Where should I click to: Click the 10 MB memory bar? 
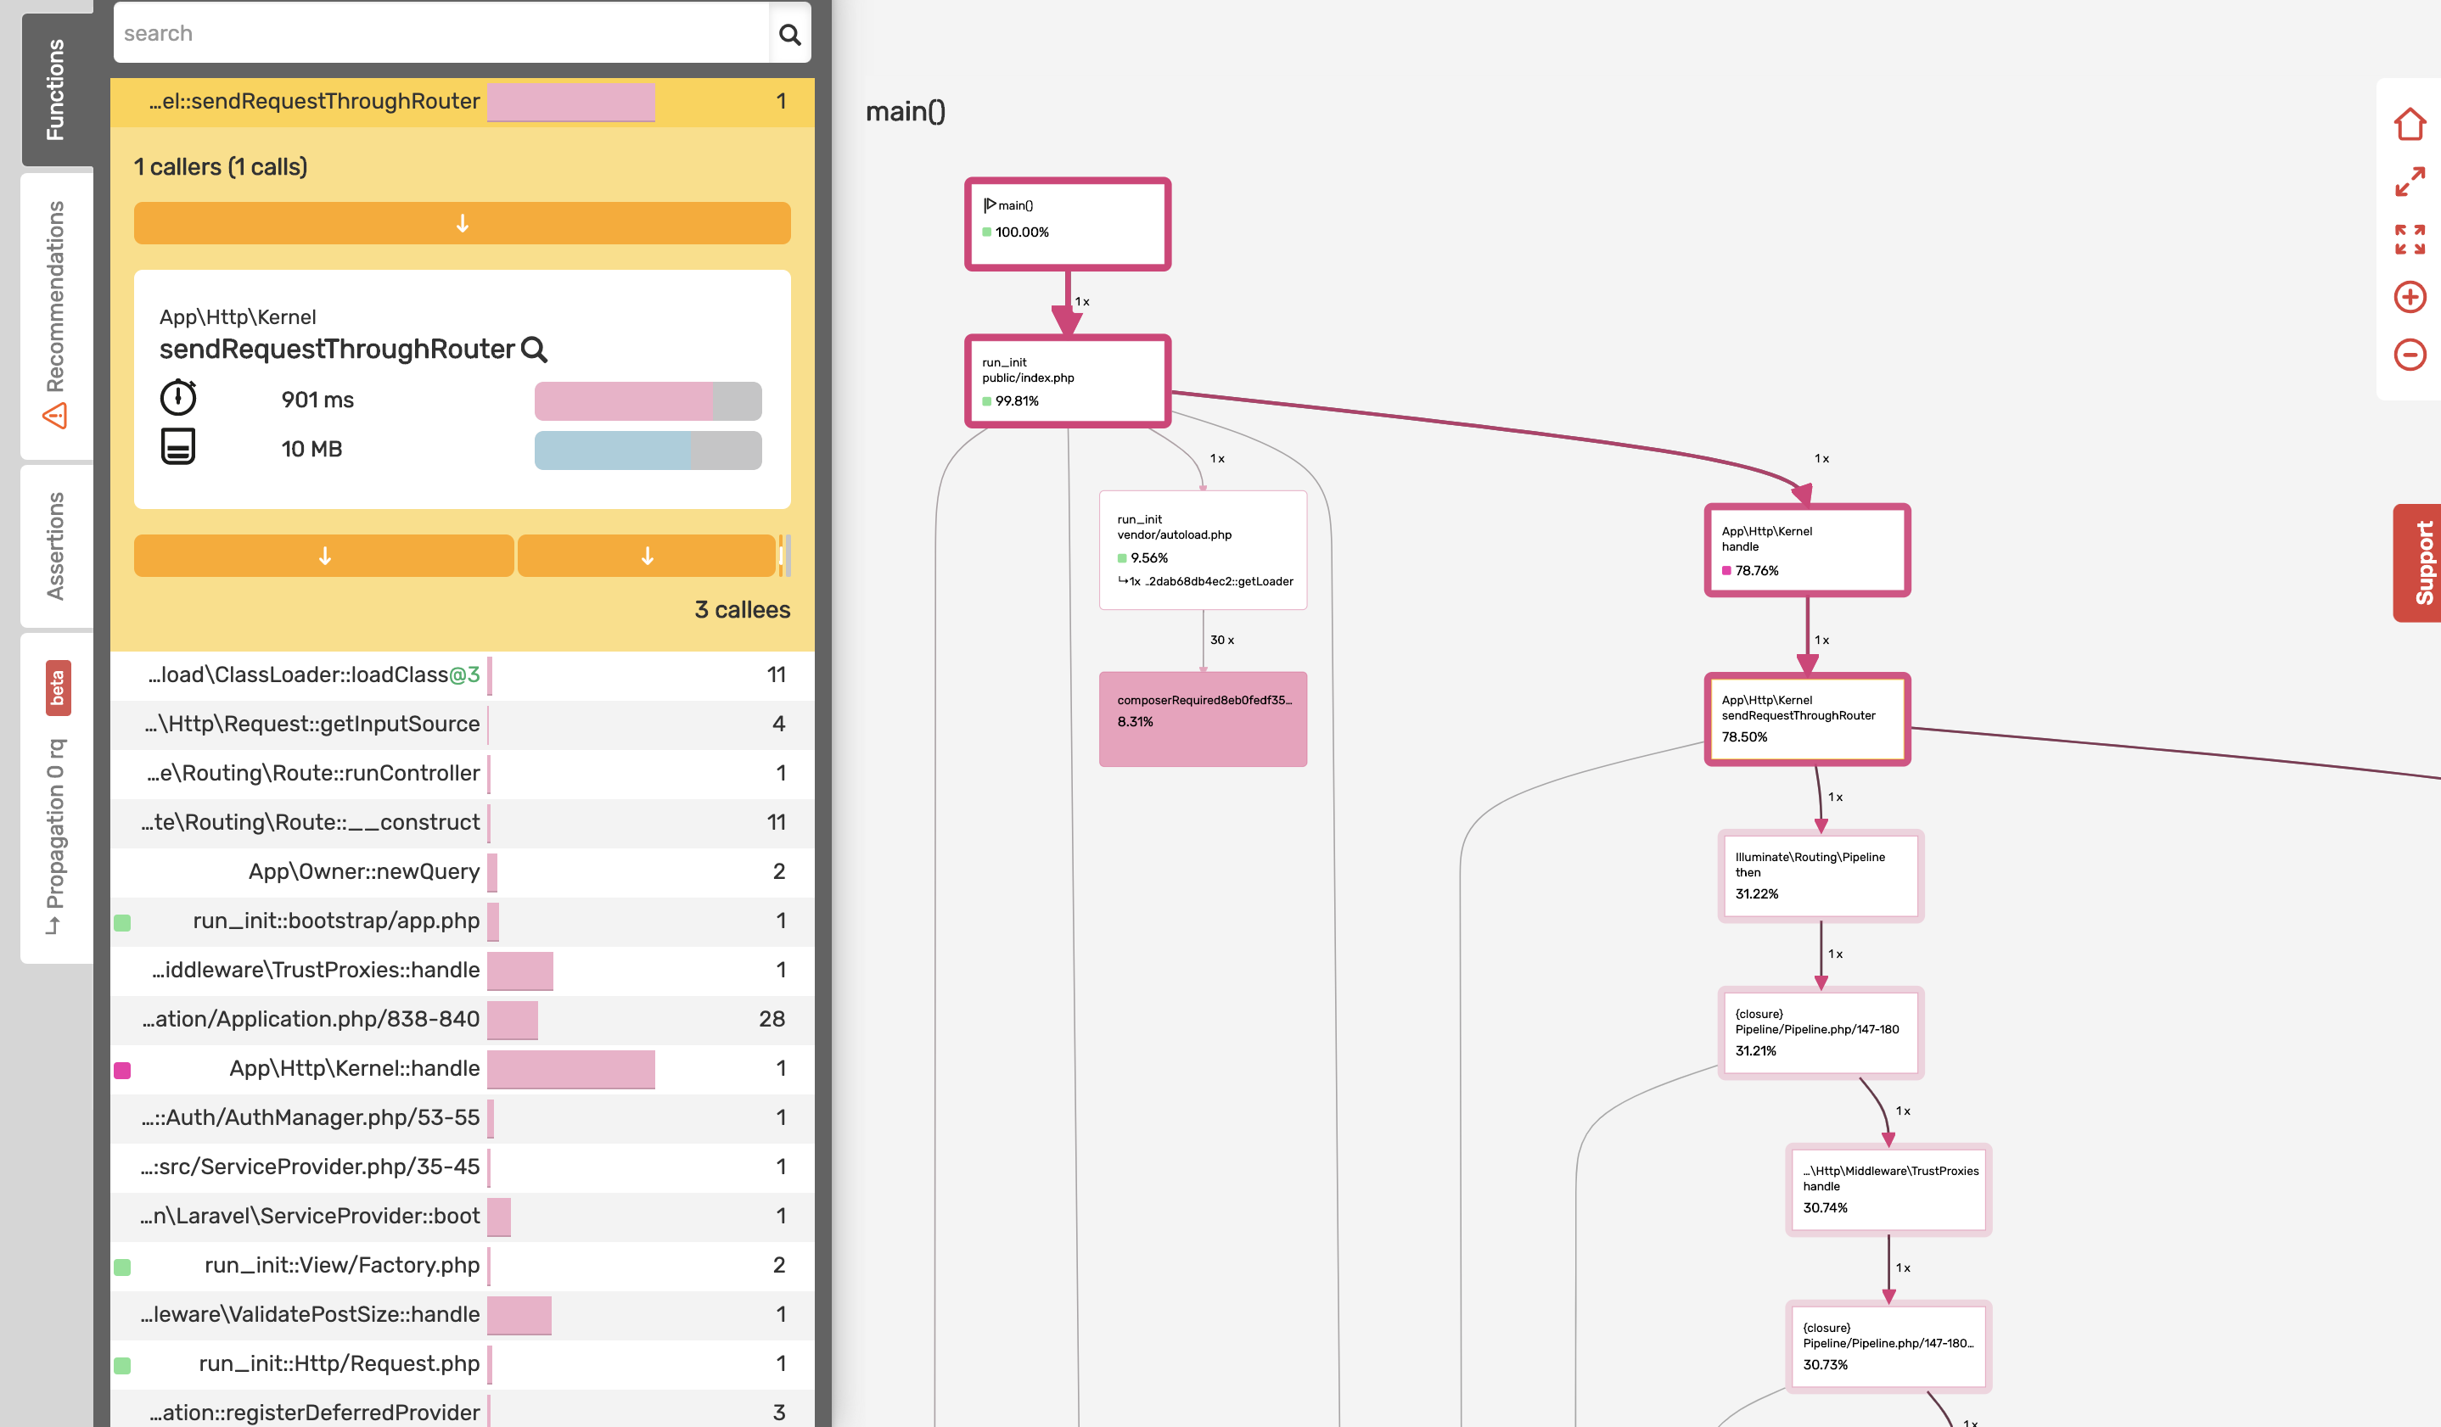click(x=648, y=450)
